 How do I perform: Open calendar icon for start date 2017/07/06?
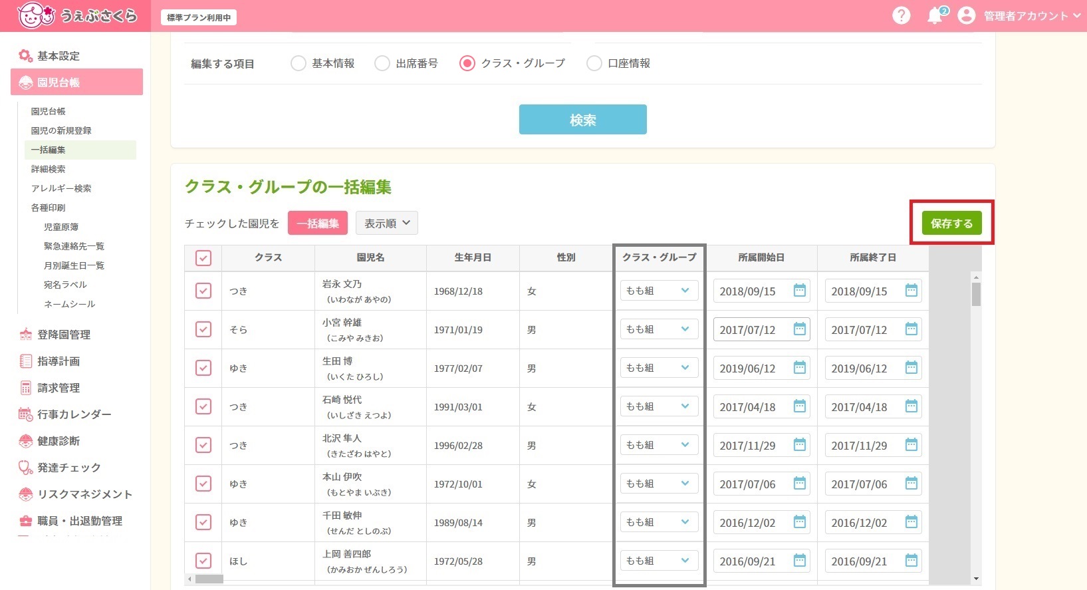click(x=800, y=484)
